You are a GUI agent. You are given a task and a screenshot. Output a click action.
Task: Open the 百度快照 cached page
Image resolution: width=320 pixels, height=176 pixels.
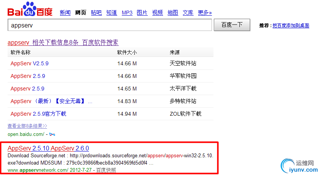point(106,170)
